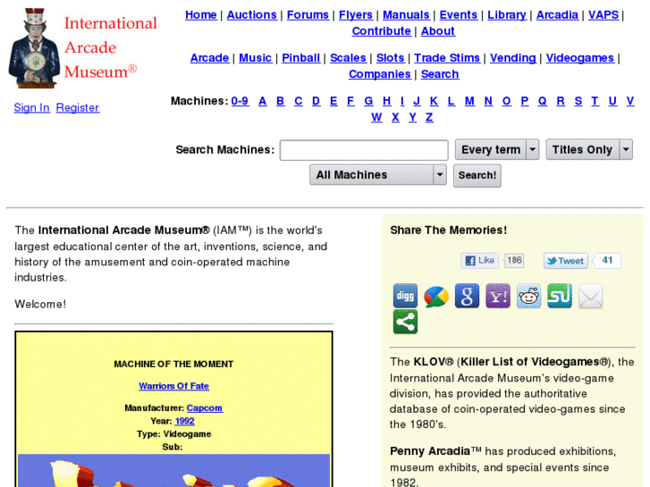Click the Google bookmark icon
This screenshot has width=650, height=487.
pyautogui.click(x=467, y=296)
